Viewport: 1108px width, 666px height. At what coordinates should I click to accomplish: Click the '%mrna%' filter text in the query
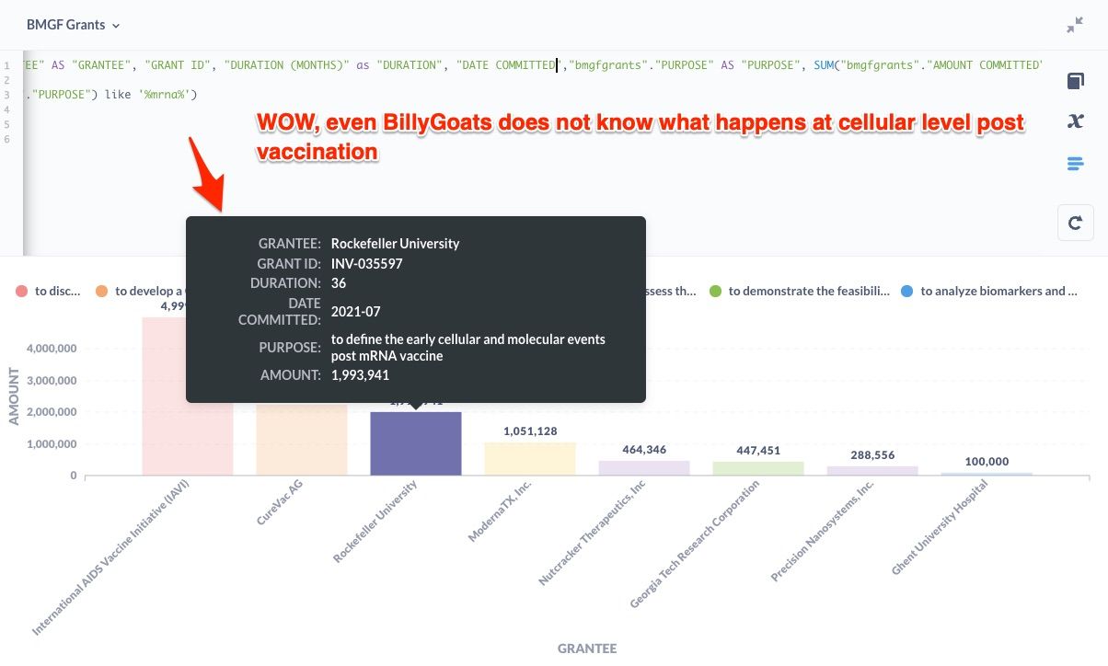tap(162, 95)
